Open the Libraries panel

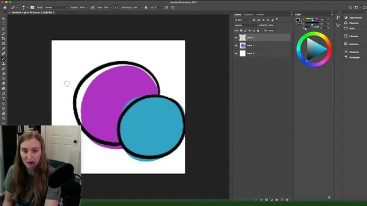pyautogui.click(x=351, y=37)
